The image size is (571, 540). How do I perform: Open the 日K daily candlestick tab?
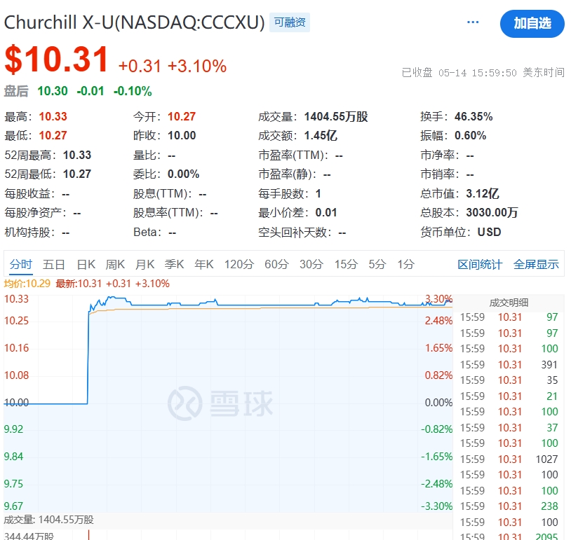click(x=86, y=264)
